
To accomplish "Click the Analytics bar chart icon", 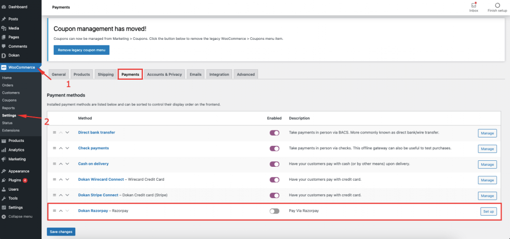I will click(x=3, y=150).
